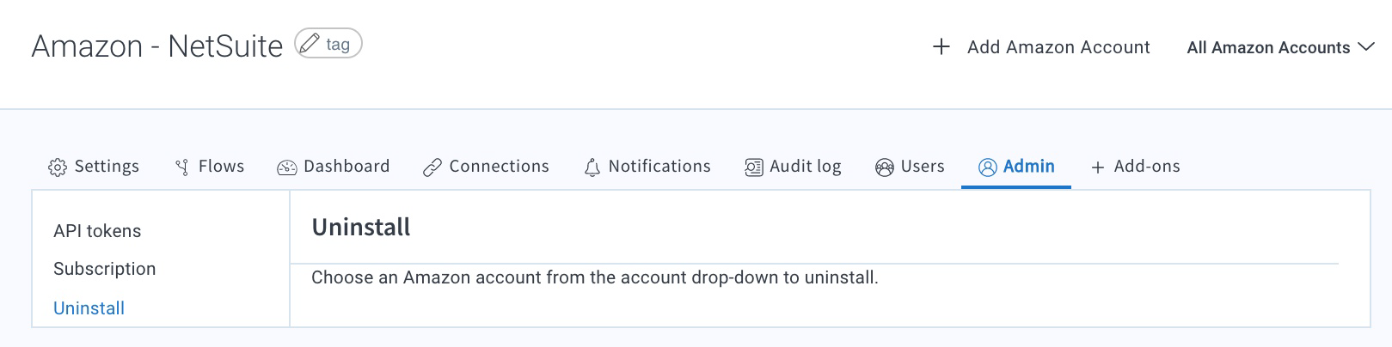This screenshot has width=1392, height=347.
Task: Click the Connections link icon
Action: point(432,167)
